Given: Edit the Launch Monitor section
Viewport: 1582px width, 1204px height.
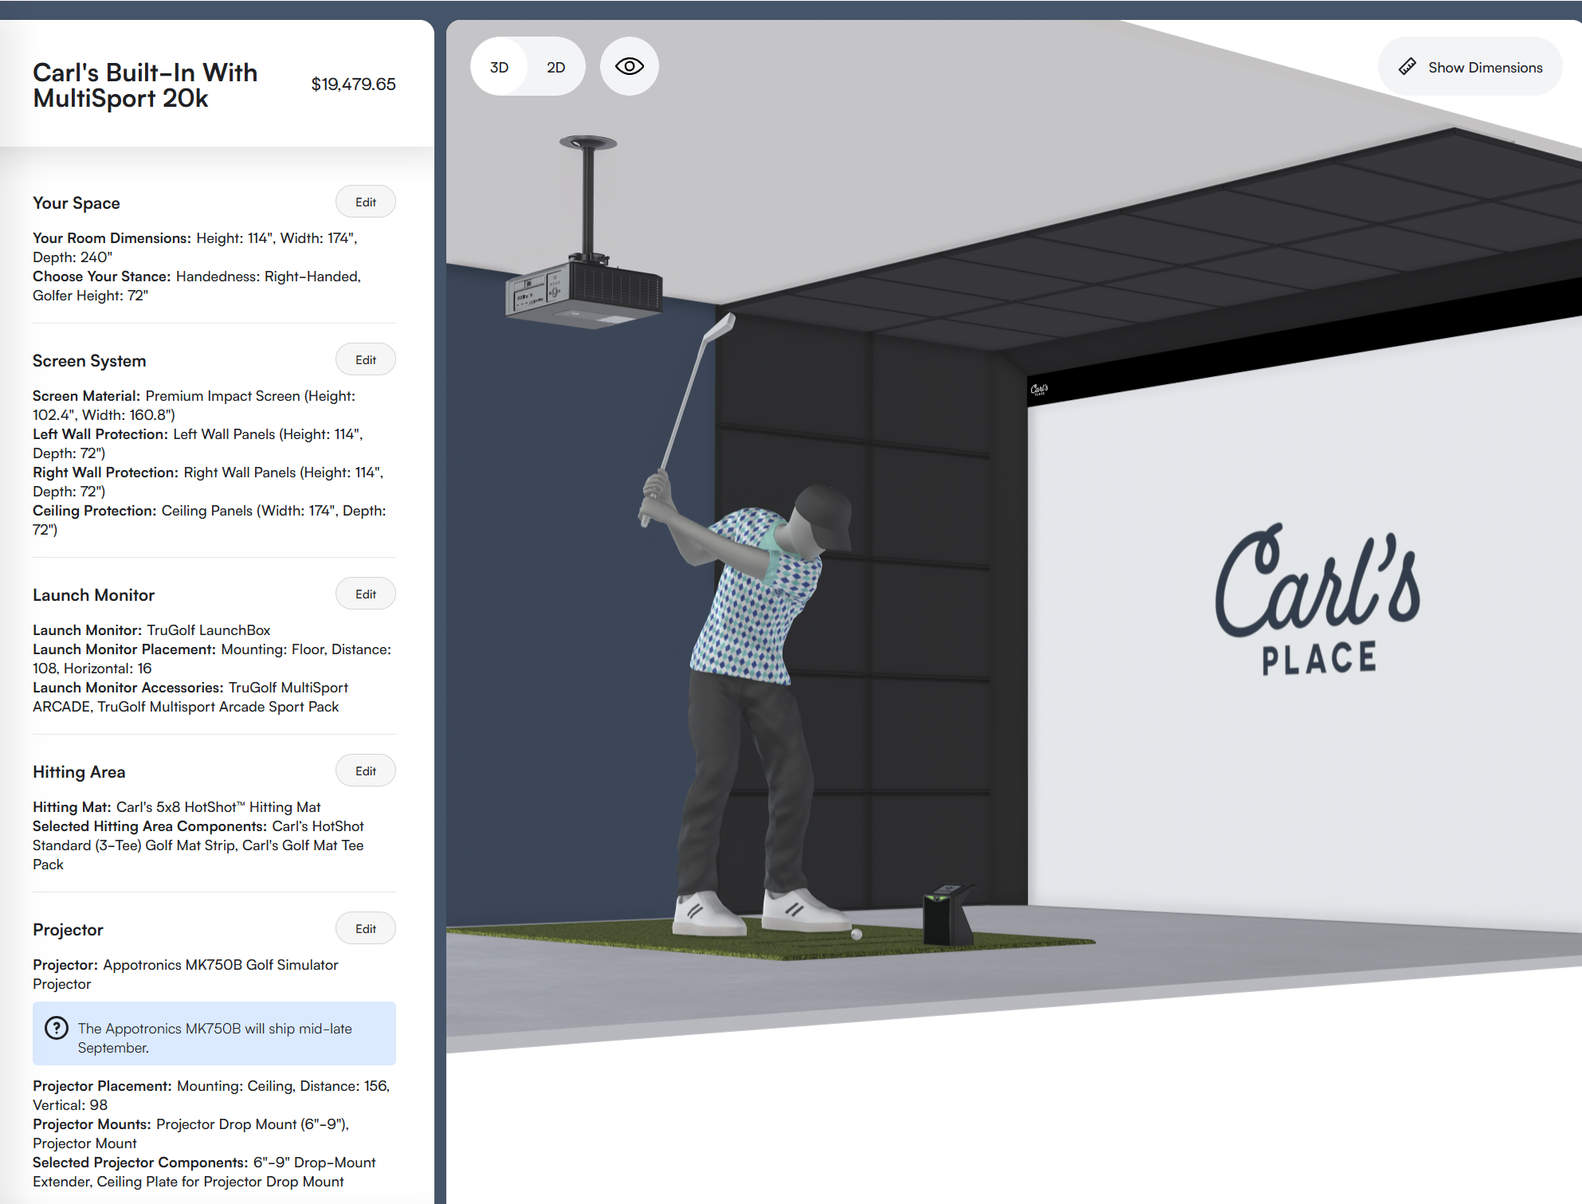Looking at the screenshot, I should (x=366, y=594).
